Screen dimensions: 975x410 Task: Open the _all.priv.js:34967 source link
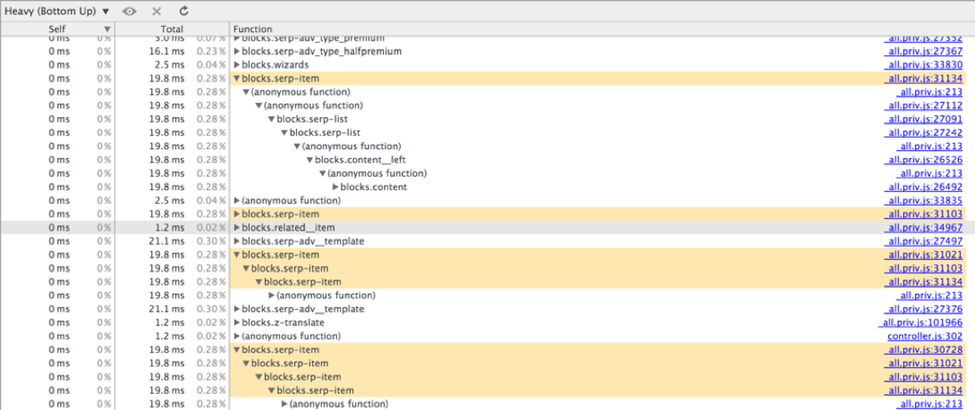click(923, 228)
